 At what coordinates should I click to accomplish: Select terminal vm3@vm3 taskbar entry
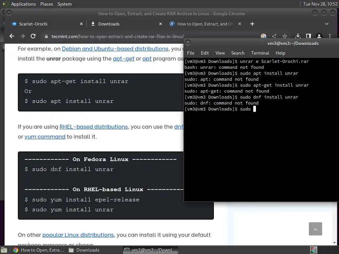[151, 250]
